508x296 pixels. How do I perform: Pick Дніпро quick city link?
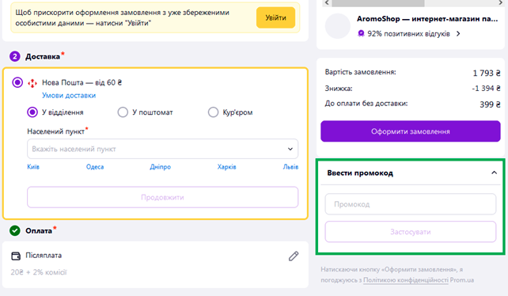(x=160, y=167)
